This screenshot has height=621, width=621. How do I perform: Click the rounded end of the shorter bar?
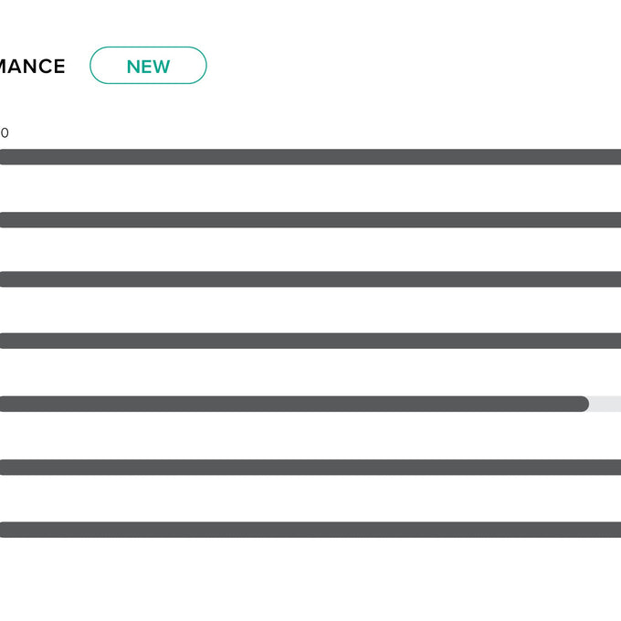pos(583,404)
